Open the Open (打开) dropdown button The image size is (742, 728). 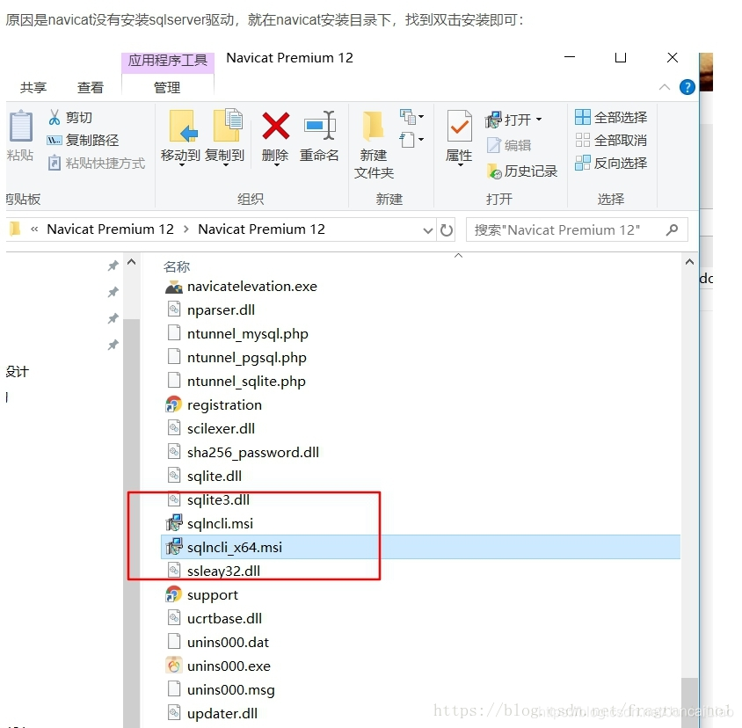point(513,120)
